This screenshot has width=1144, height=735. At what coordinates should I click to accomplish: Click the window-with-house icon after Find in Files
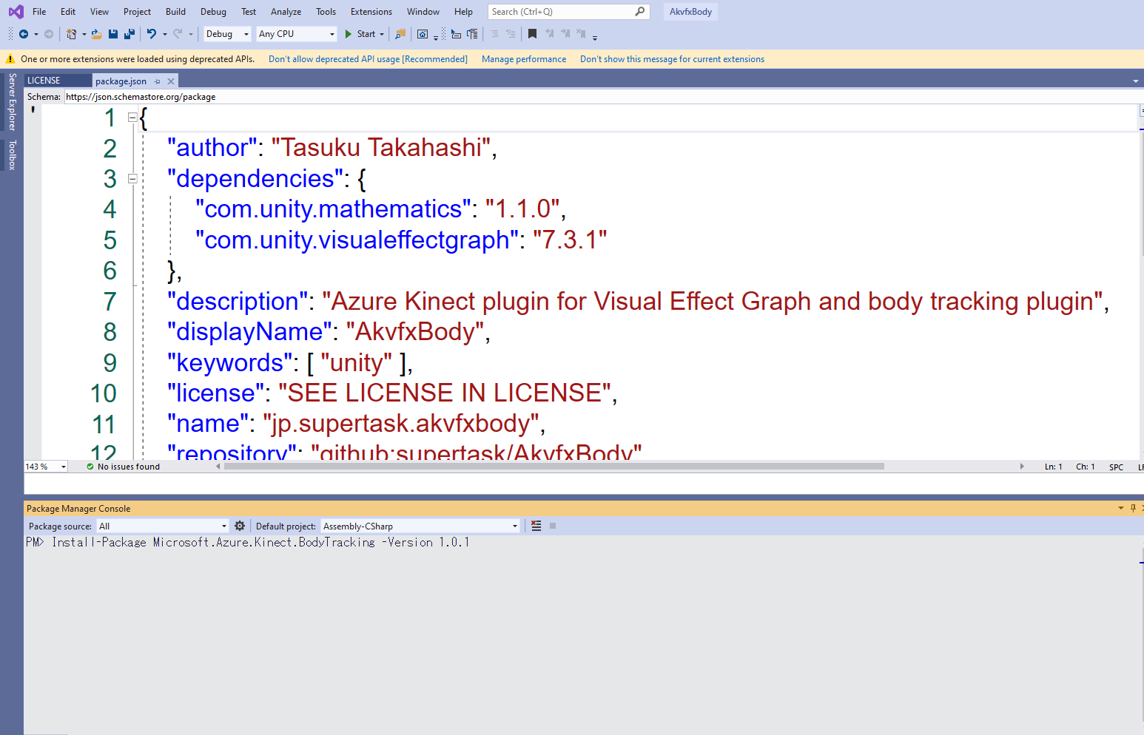[422, 34]
